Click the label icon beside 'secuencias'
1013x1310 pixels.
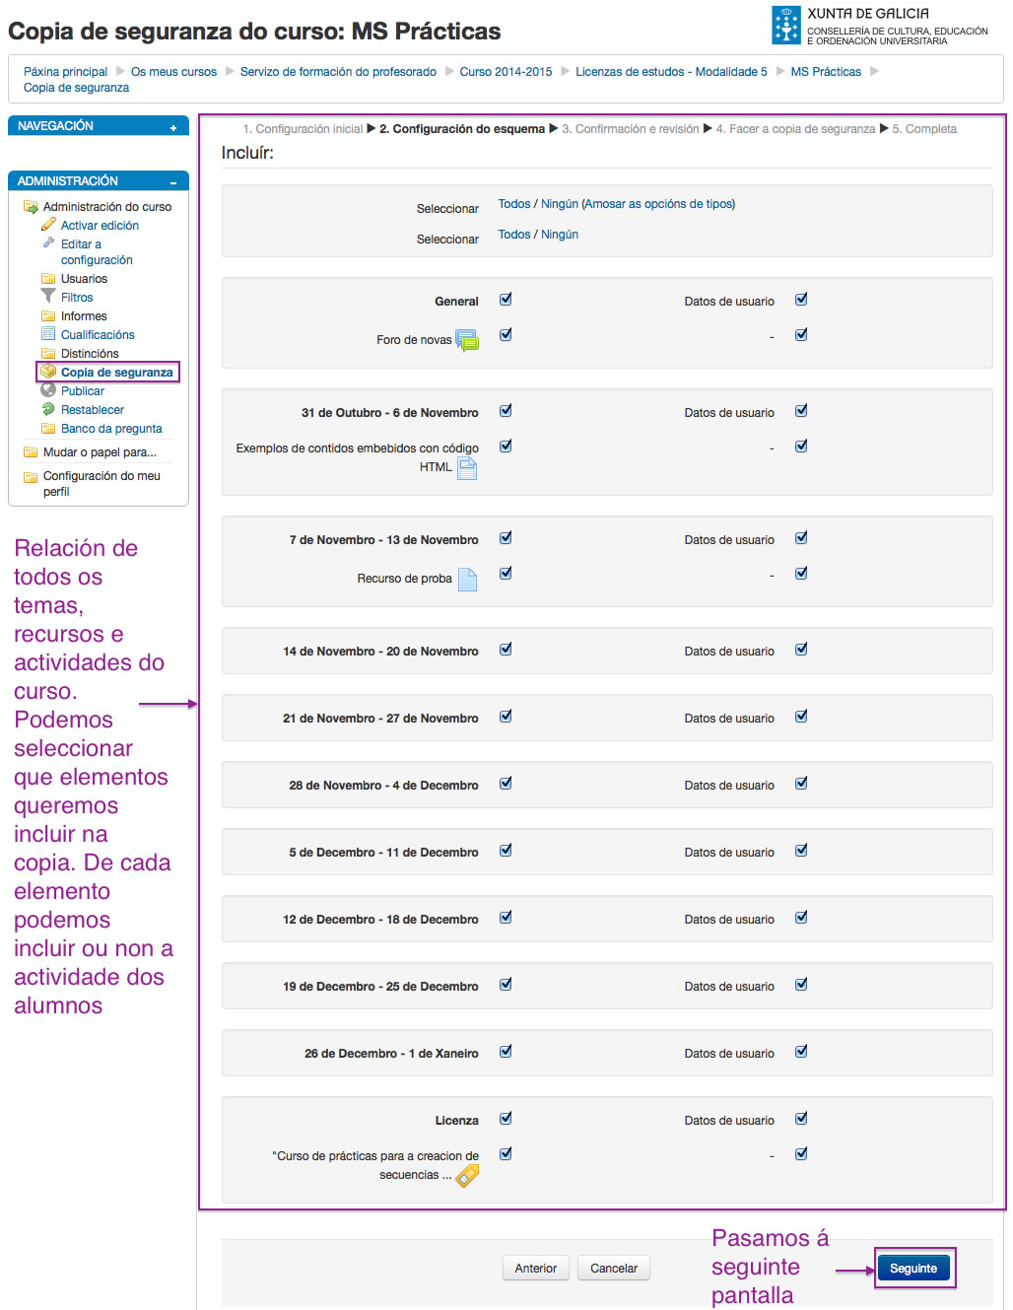point(467,1175)
